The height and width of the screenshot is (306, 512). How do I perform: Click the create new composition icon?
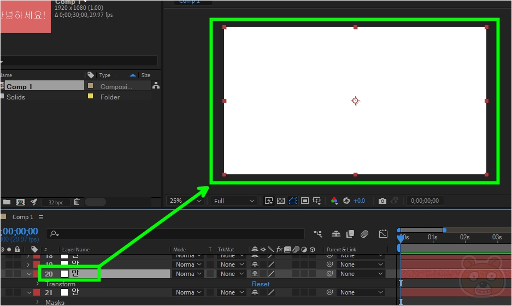(20, 202)
